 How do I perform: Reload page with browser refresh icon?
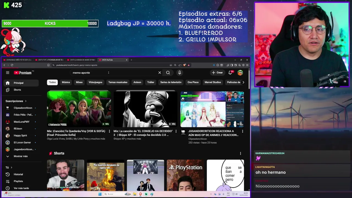click(x=12, y=65)
